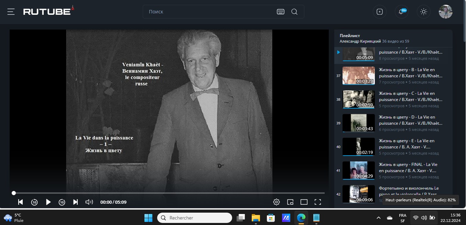Toggle the light/dark theme
Screen dimensions: 466x225
coord(424,12)
